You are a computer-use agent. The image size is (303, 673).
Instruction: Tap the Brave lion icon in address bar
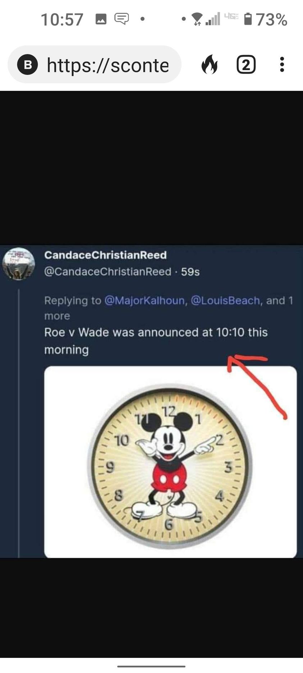(28, 65)
